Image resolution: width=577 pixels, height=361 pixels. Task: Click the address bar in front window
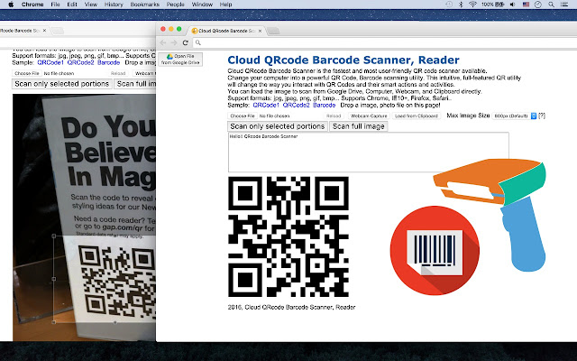(385, 42)
